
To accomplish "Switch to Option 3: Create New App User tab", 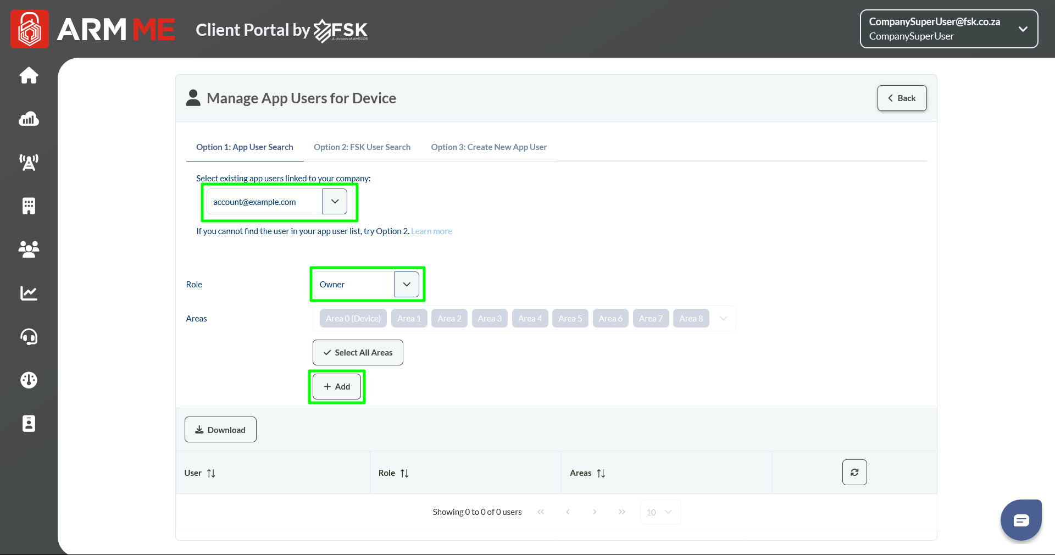I will tap(488, 147).
